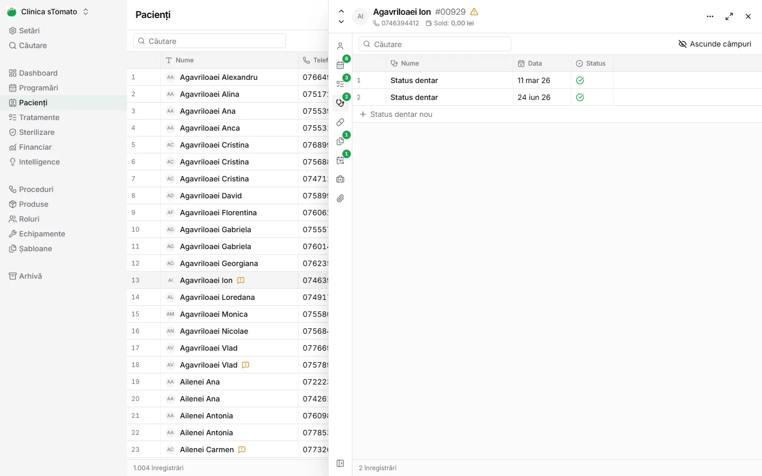Open the treatment checklist tab with badge 3
Image resolution: width=762 pixels, height=476 pixels.
coord(340,84)
